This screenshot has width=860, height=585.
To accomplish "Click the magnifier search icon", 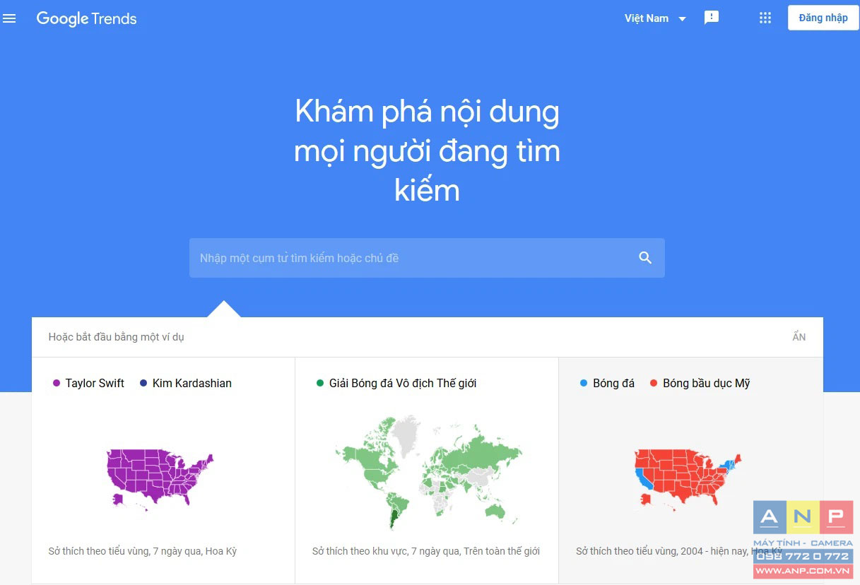I will (645, 258).
